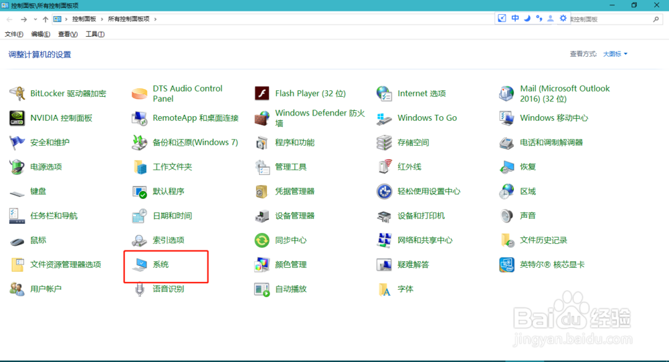Go forward with the forward arrow
Screen dimensions: 669x362
pos(23,19)
